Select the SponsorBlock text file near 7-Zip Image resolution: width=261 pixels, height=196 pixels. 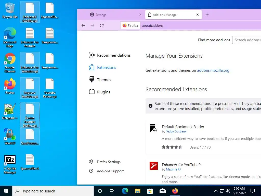point(30,162)
